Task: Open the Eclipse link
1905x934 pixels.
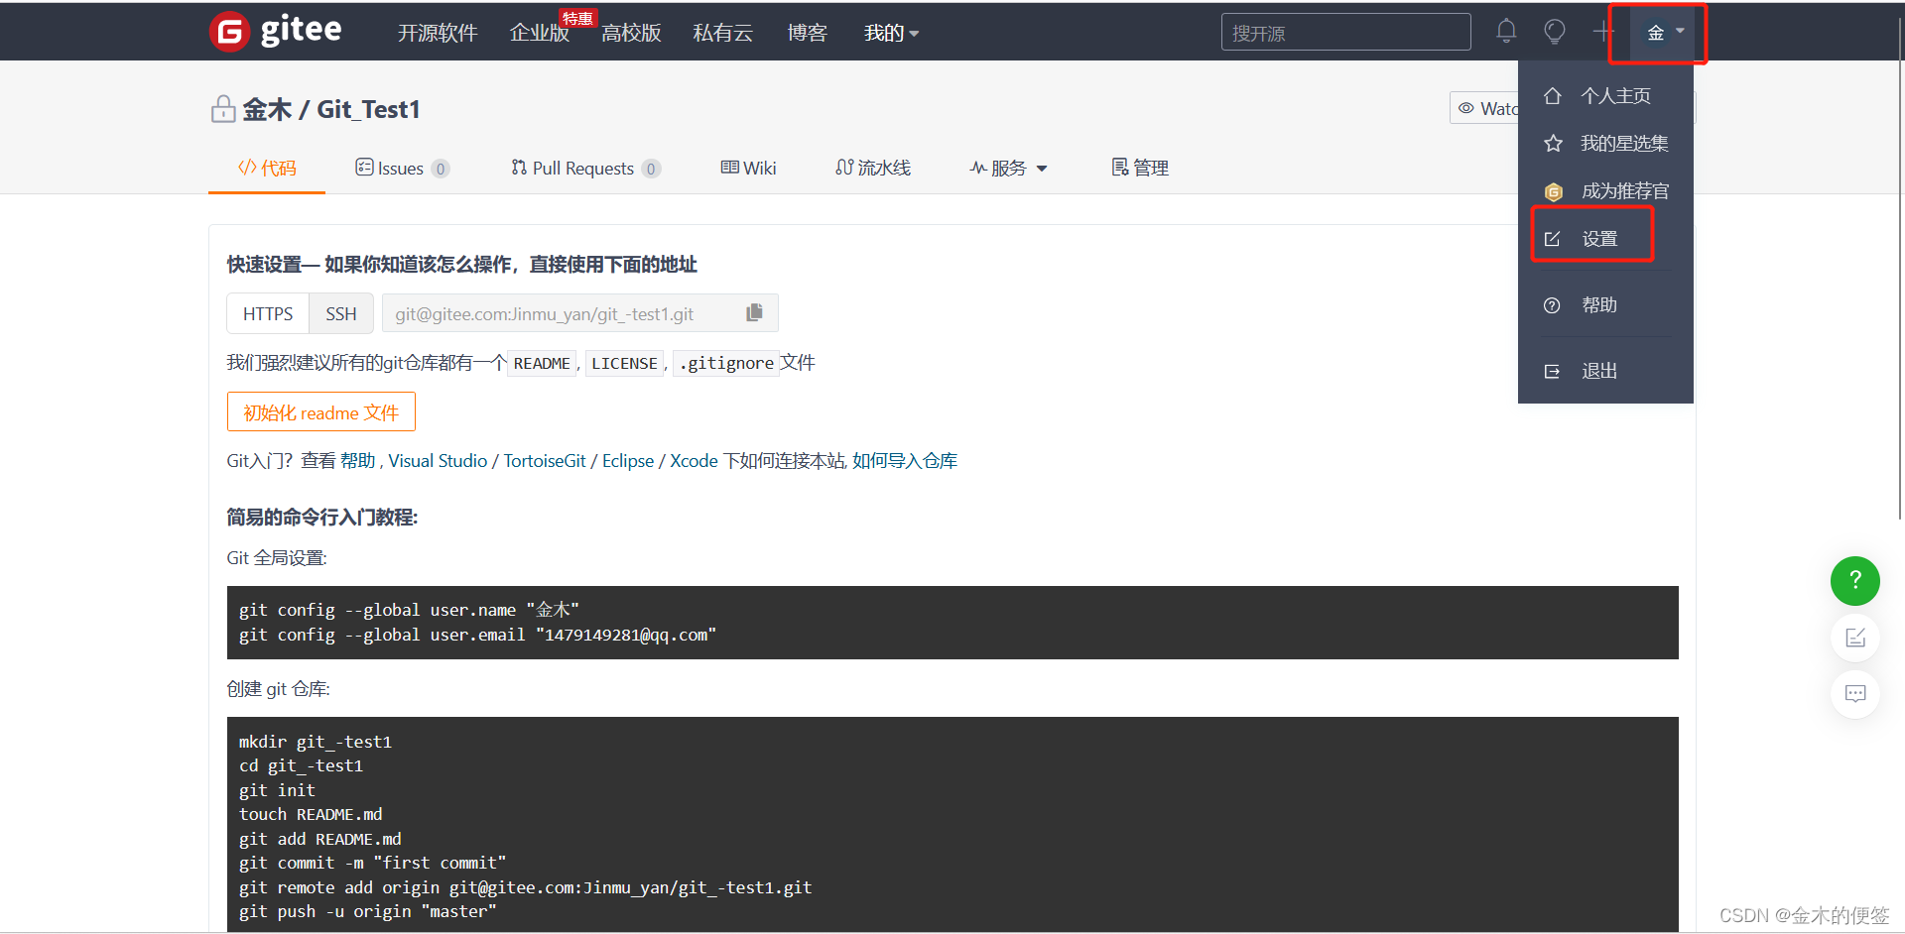Action: [x=628, y=461]
